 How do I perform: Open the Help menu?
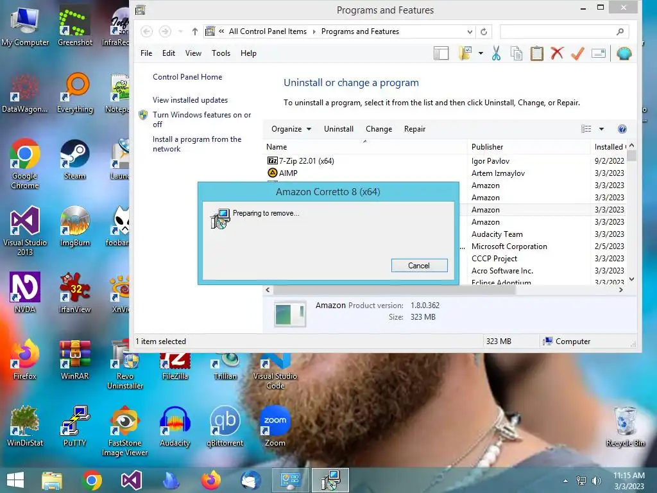click(248, 53)
